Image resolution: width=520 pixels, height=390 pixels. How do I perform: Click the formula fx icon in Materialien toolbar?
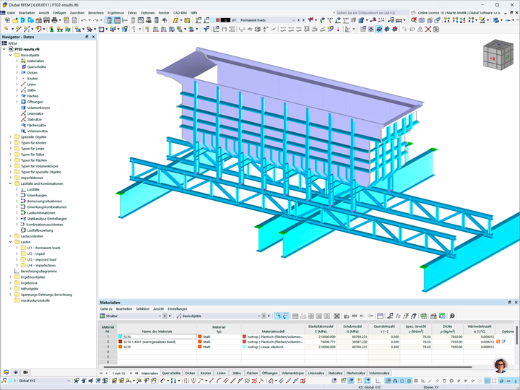click(398, 316)
